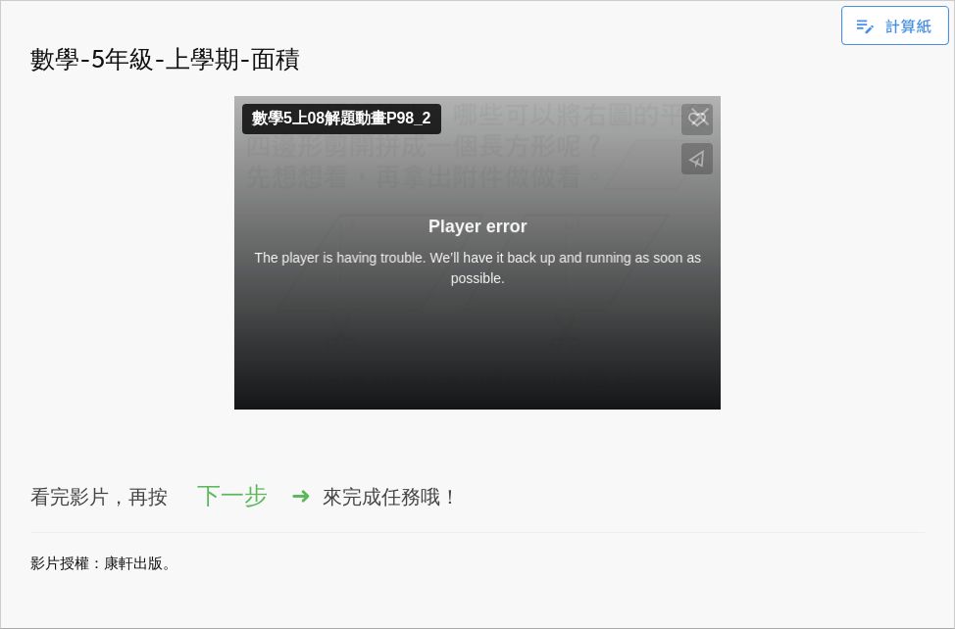Click the paper-plane share icon on the player
The height and width of the screenshot is (629, 955).
[697, 158]
